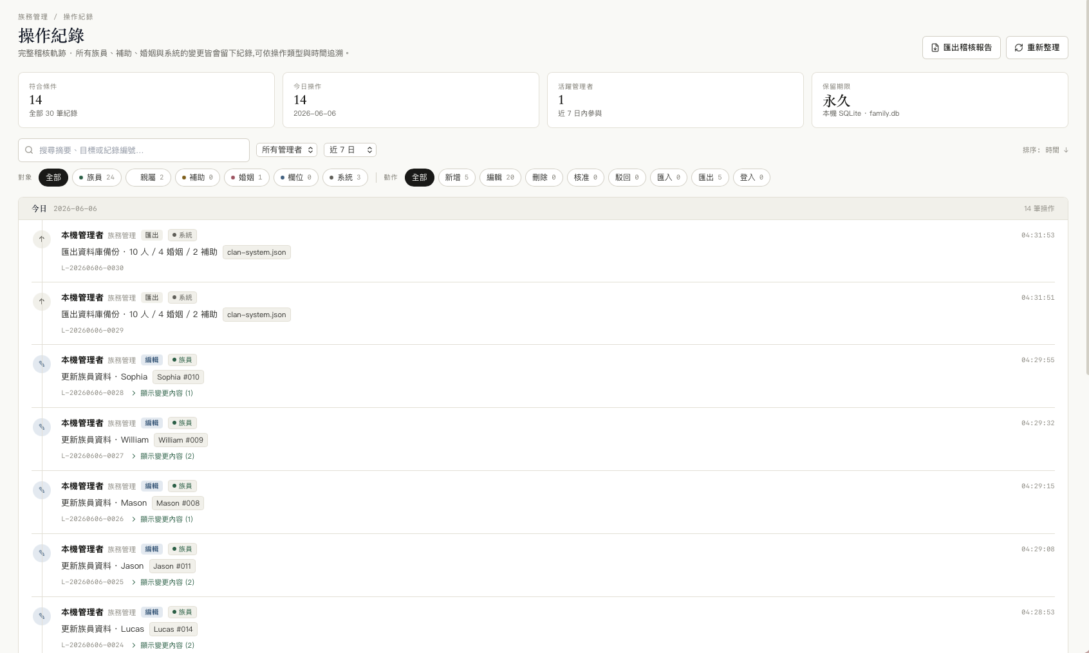Click the 操作紀錄 breadcrumb text

click(x=78, y=17)
